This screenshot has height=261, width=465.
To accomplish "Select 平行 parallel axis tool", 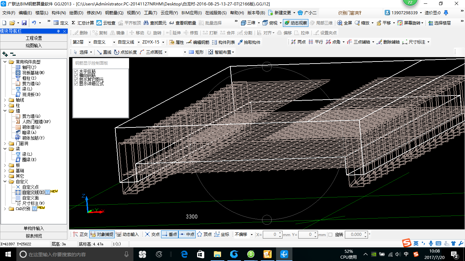I will (316, 42).
